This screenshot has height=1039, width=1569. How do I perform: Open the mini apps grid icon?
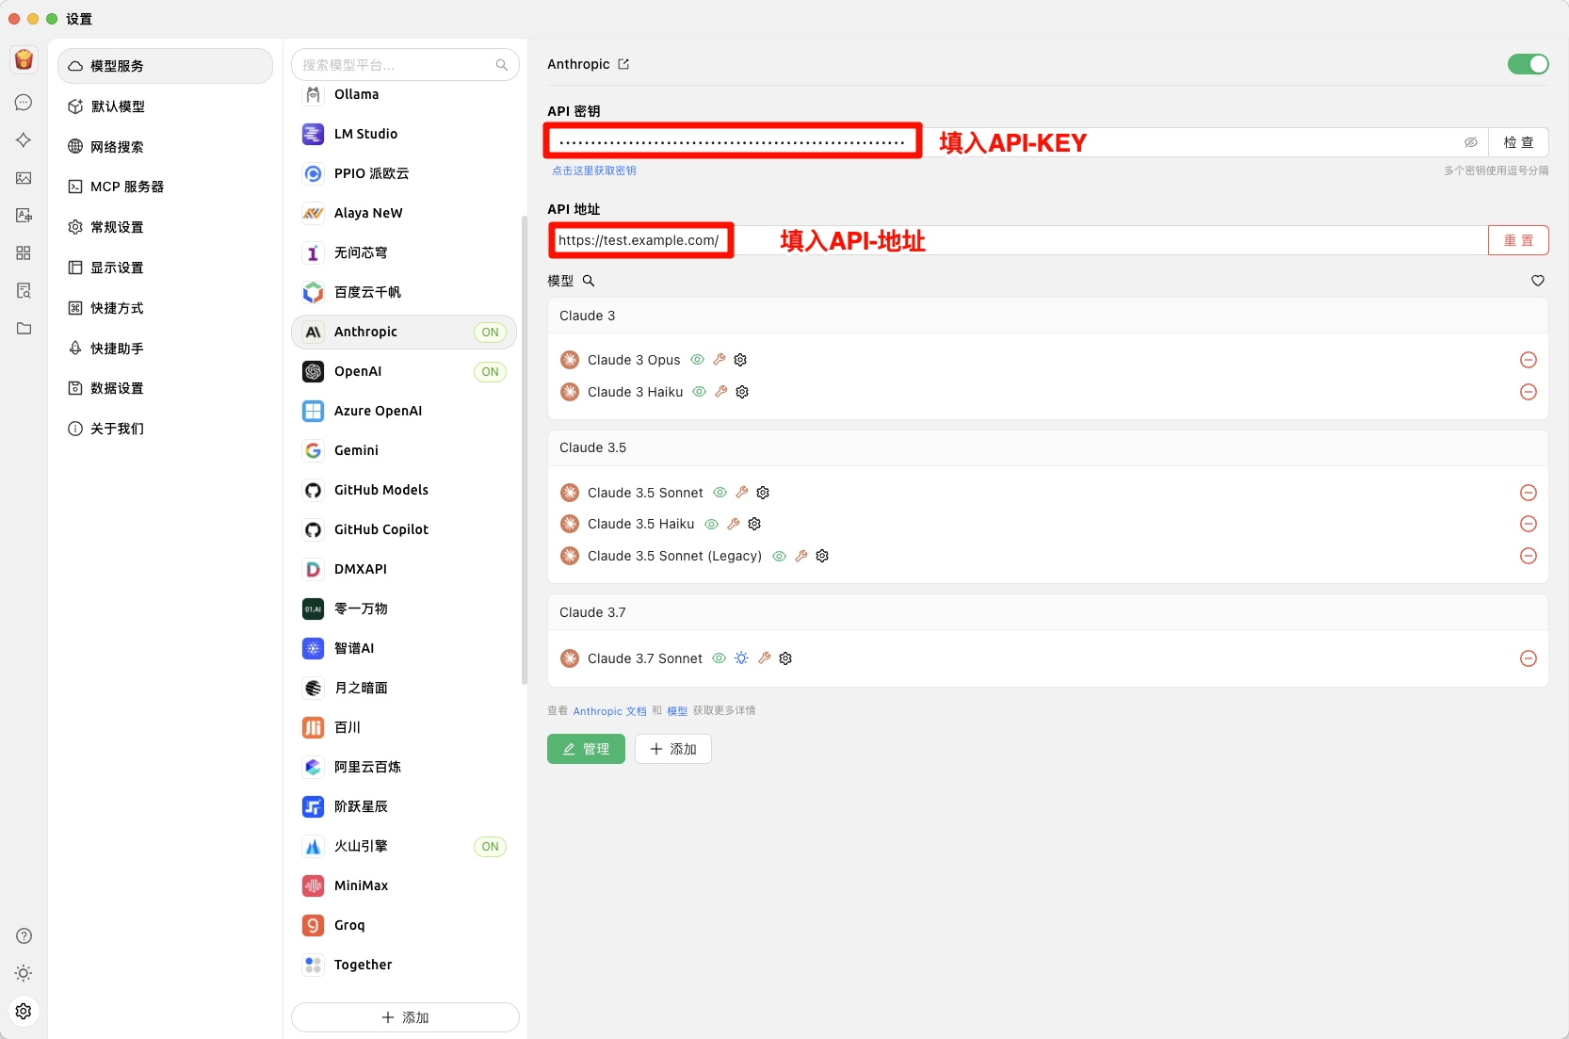(24, 253)
